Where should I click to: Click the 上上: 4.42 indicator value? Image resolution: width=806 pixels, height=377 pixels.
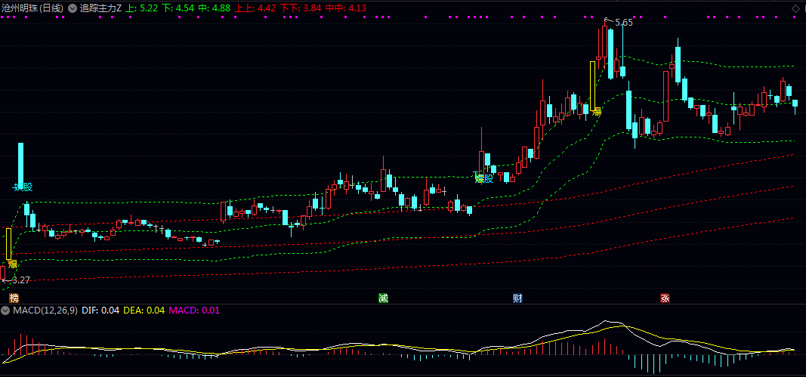(x=255, y=8)
